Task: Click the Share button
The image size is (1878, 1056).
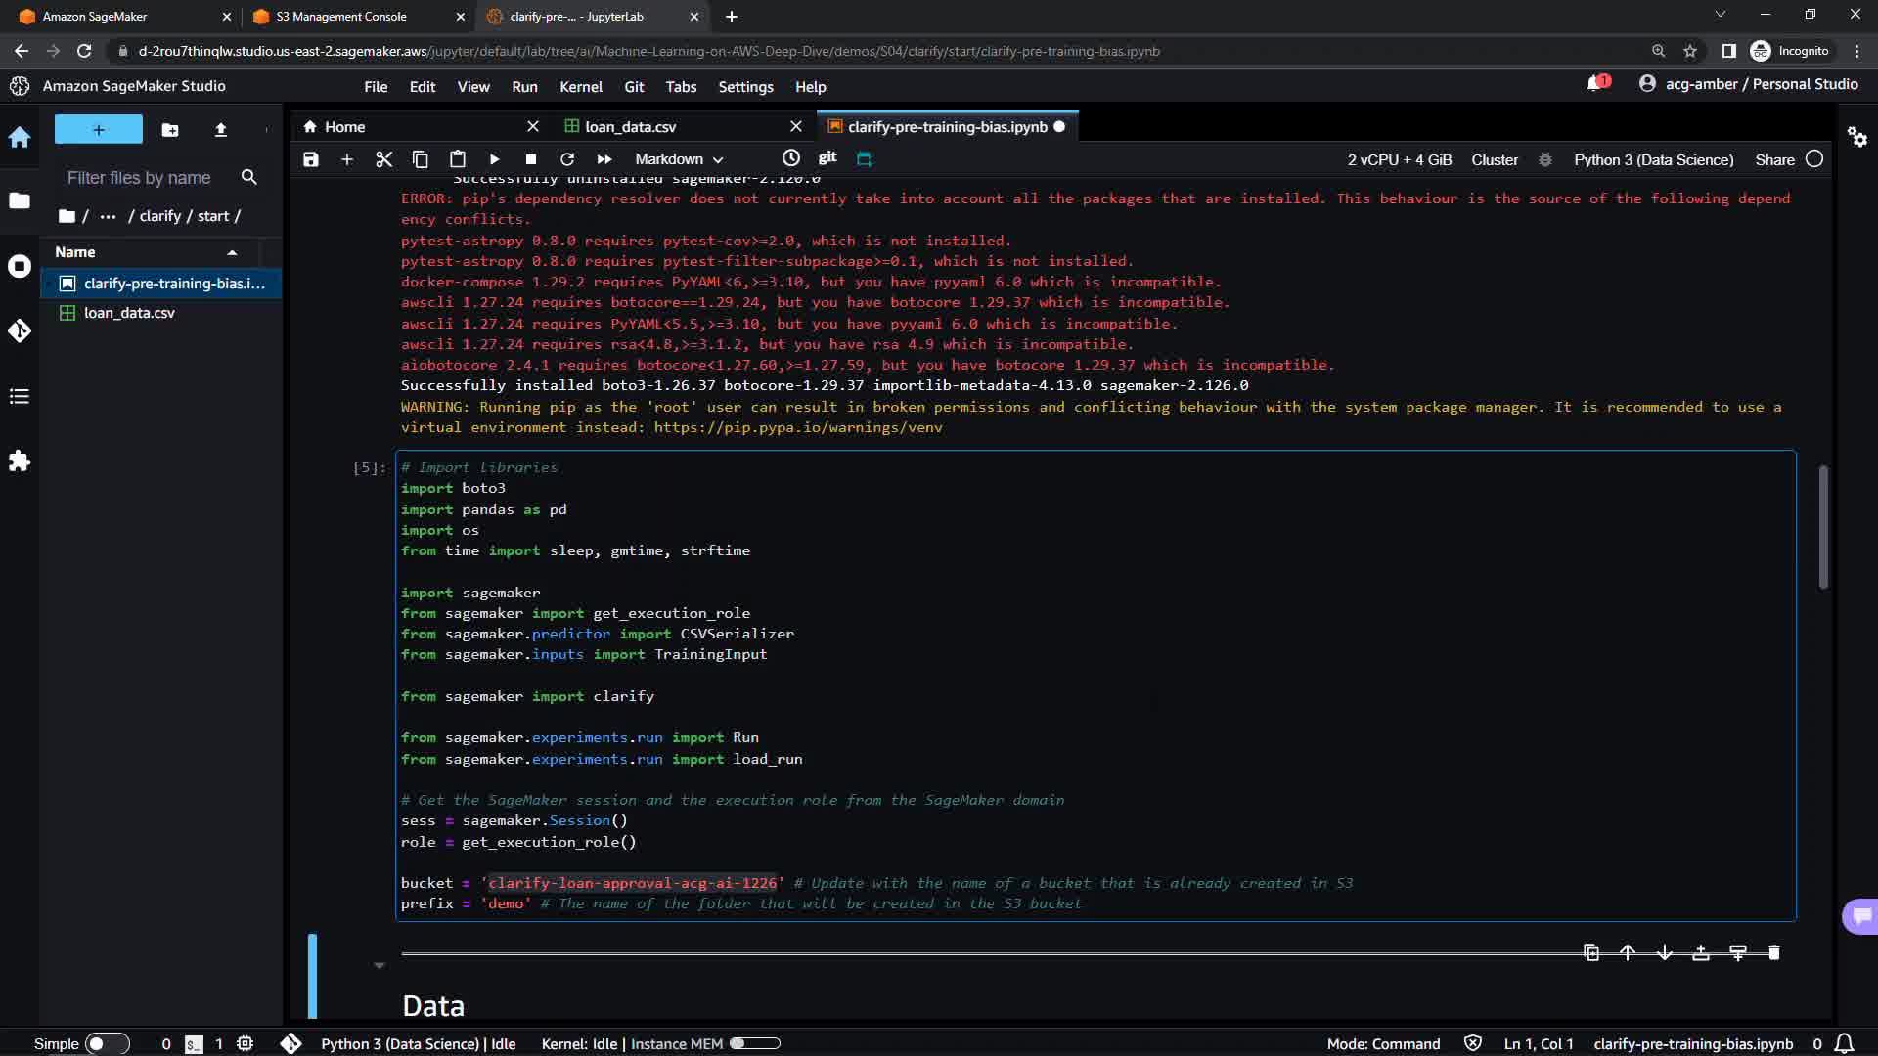Action: 1774,159
